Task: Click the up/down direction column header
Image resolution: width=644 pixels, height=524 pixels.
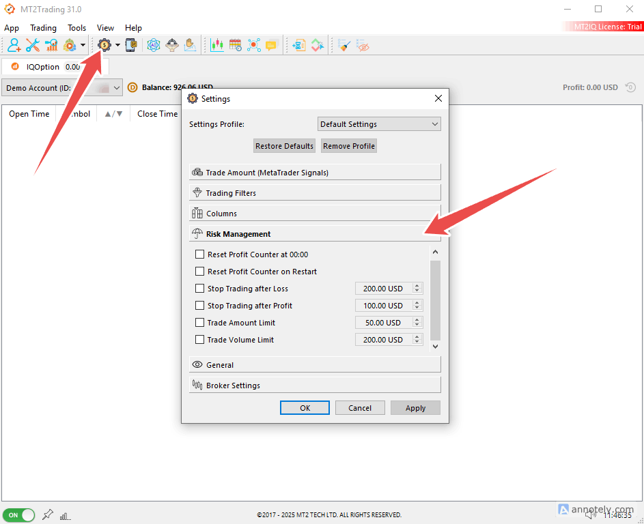Action: [x=113, y=114]
